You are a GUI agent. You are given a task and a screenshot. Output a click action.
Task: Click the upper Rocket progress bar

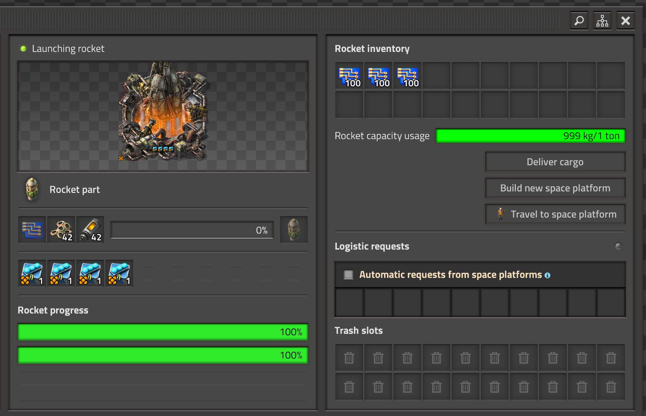coord(163,332)
